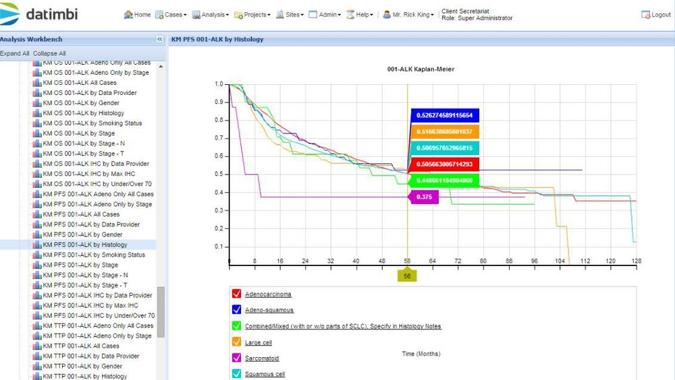The height and width of the screenshot is (380, 675).
Task: Click the Large cell legend link
Action: (x=259, y=342)
